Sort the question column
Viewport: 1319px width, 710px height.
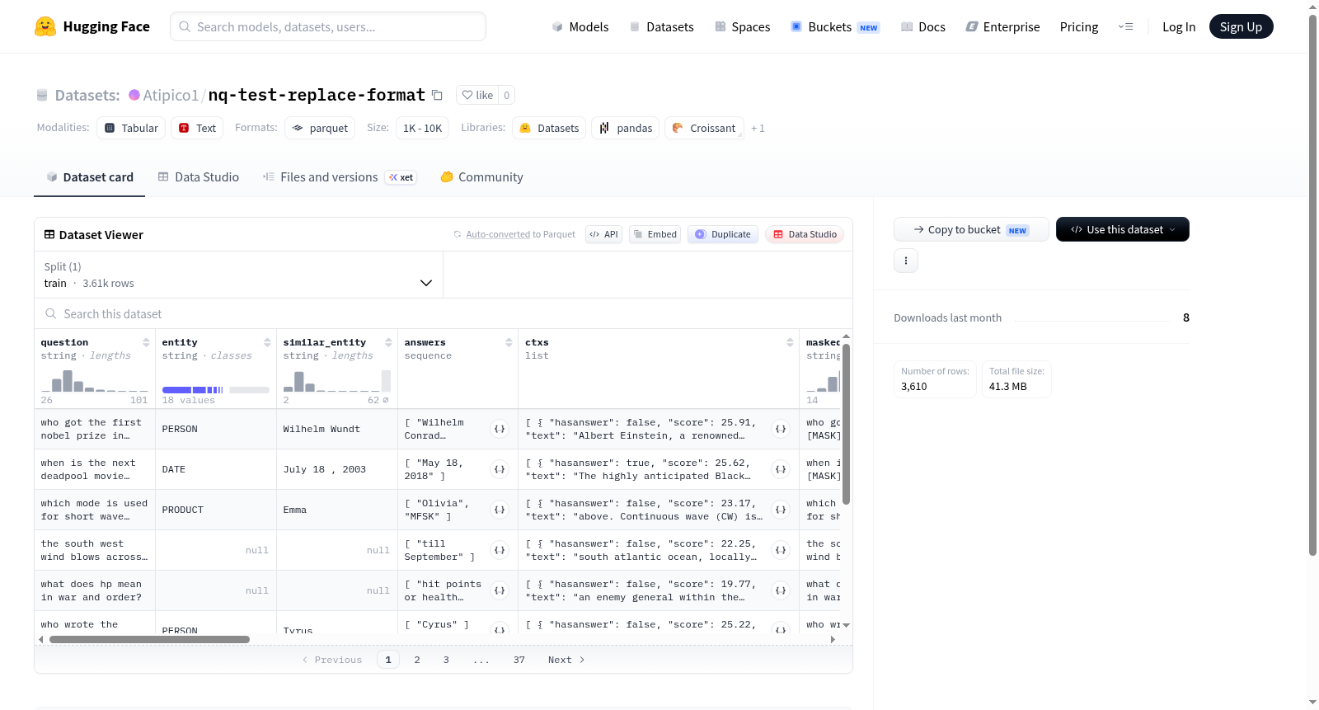146,342
